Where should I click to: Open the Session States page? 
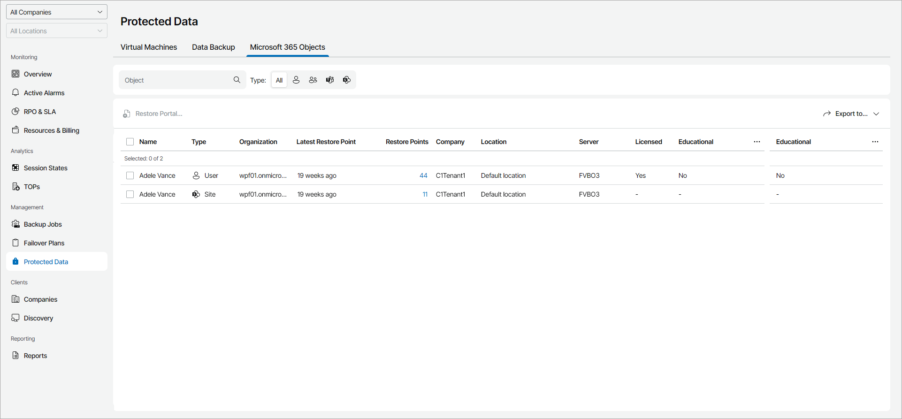click(46, 168)
